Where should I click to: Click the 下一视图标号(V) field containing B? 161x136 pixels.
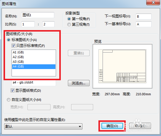coord(144,17)
